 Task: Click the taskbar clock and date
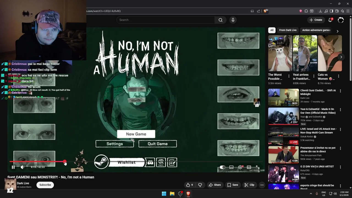tap(344, 194)
